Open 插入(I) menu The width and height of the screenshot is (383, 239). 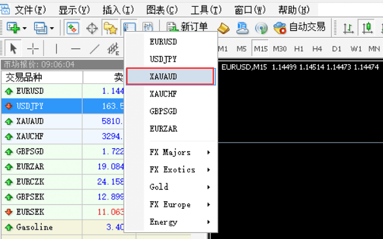[x=118, y=10]
